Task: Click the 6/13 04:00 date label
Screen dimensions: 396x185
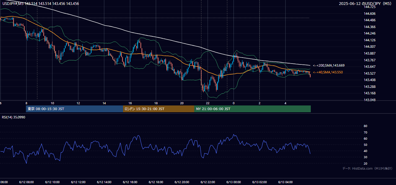Action: (285, 182)
